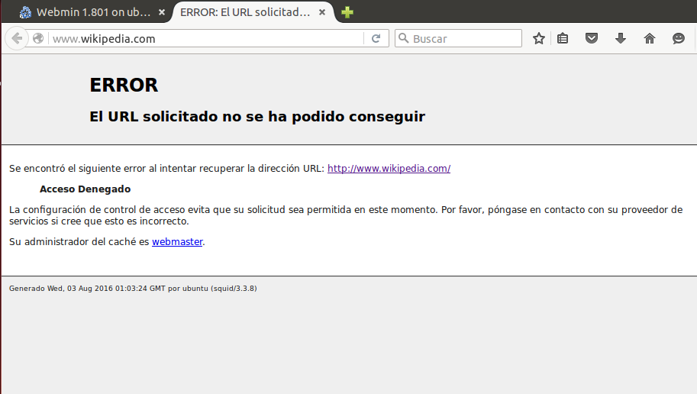Go back using the back arrow button
This screenshot has width=697, height=394.
pyautogui.click(x=17, y=39)
